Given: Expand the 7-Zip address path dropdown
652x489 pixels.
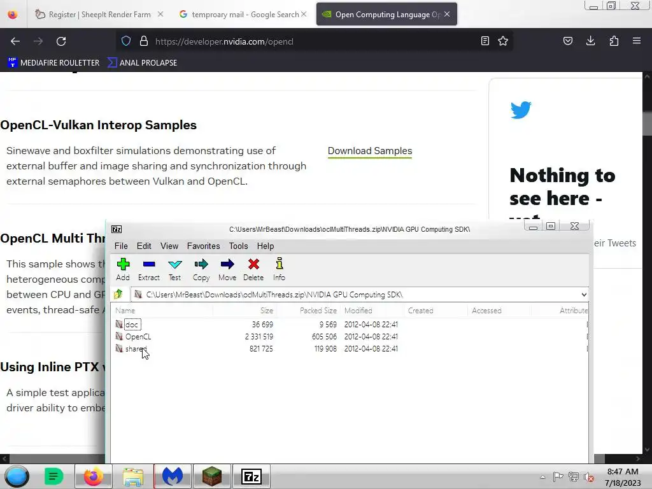Looking at the screenshot, I should tap(584, 294).
